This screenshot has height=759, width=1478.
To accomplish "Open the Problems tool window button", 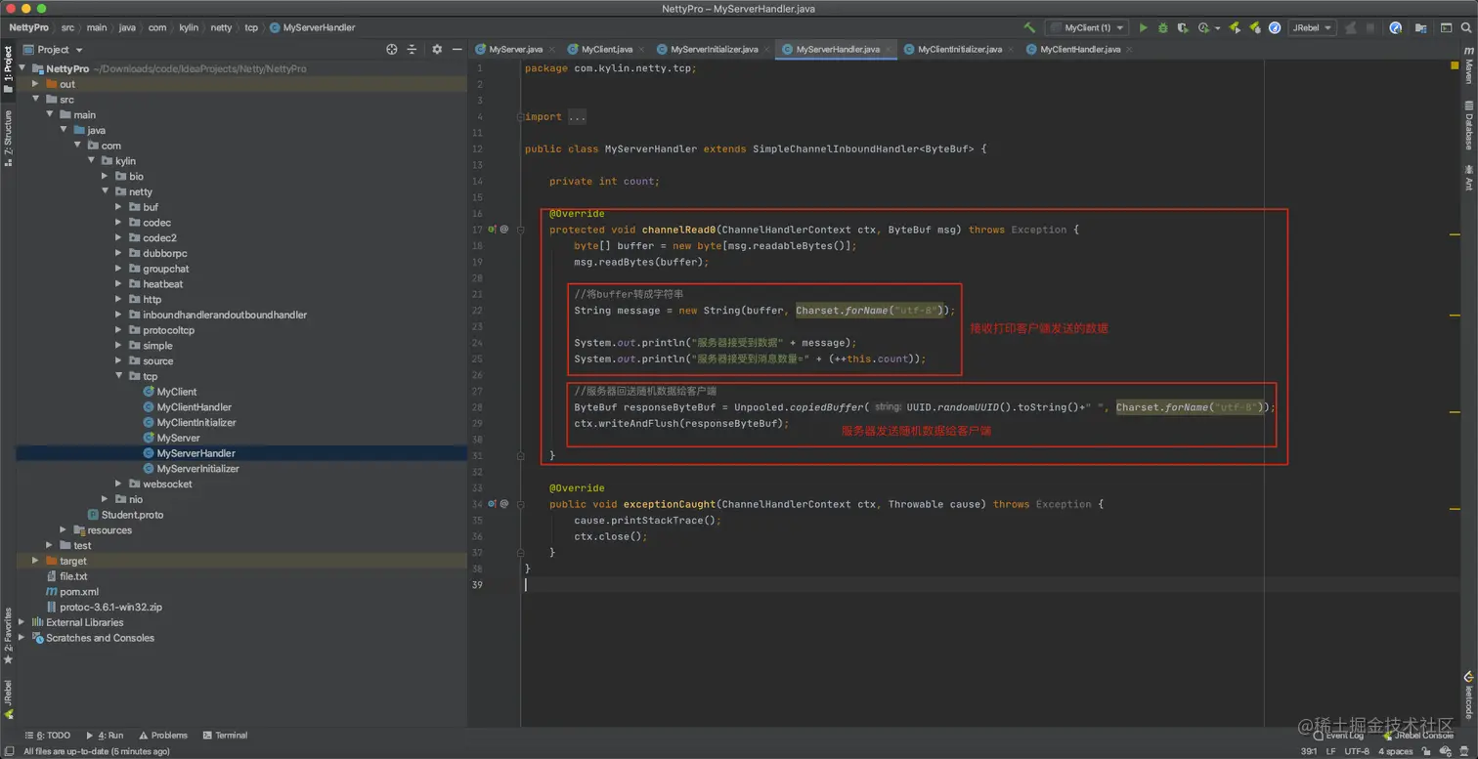I will point(162,736).
